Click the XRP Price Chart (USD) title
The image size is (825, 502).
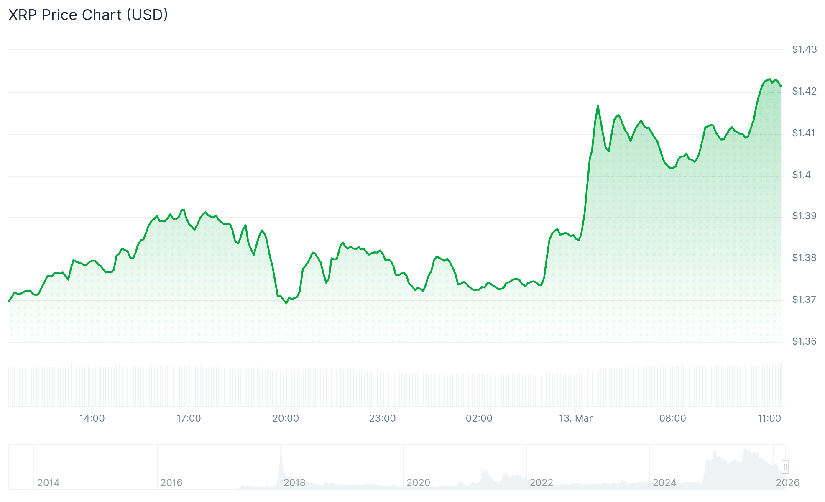point(88,15)
